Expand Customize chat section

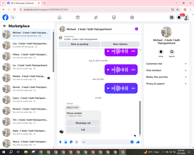click(166, 64)
